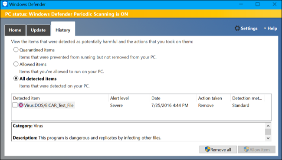Click the details pane scroll down arrow
This screenshot has height=160, width=282.
[268, 138]
